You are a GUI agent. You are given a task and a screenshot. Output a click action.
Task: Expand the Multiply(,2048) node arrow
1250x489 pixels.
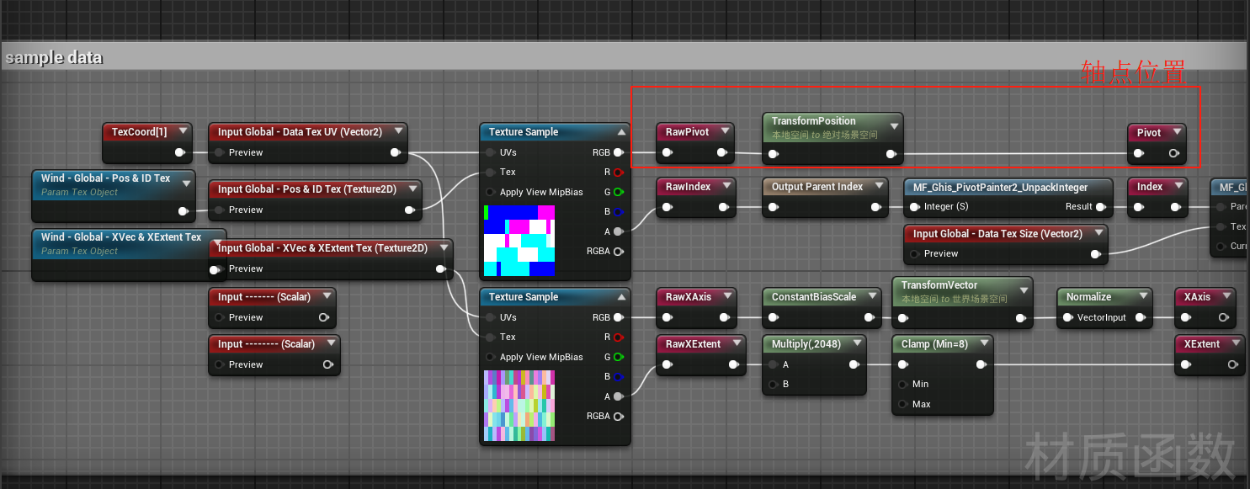857,344
